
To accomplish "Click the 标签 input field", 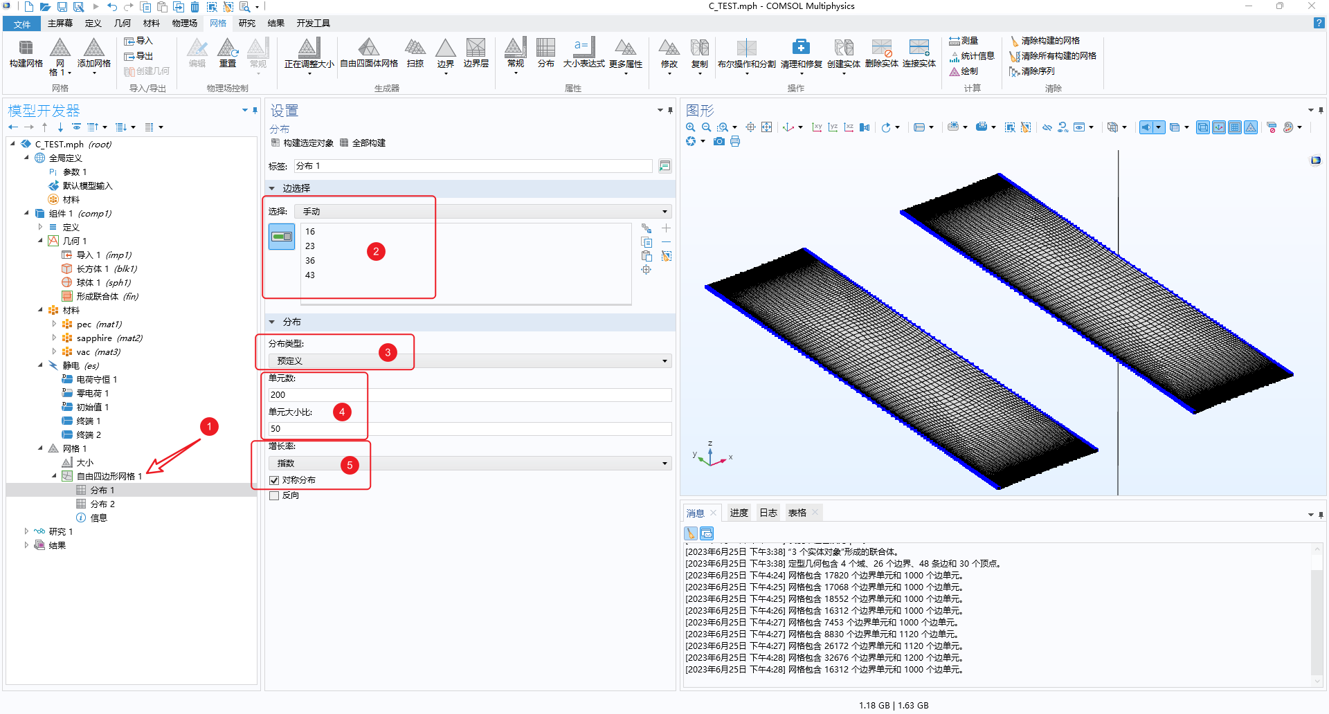I will [x=473, y=166].
